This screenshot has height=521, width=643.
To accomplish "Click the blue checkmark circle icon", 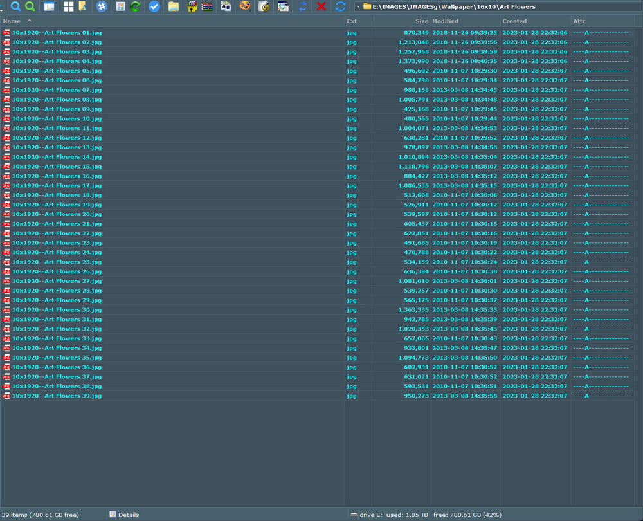I will (154, 6).
